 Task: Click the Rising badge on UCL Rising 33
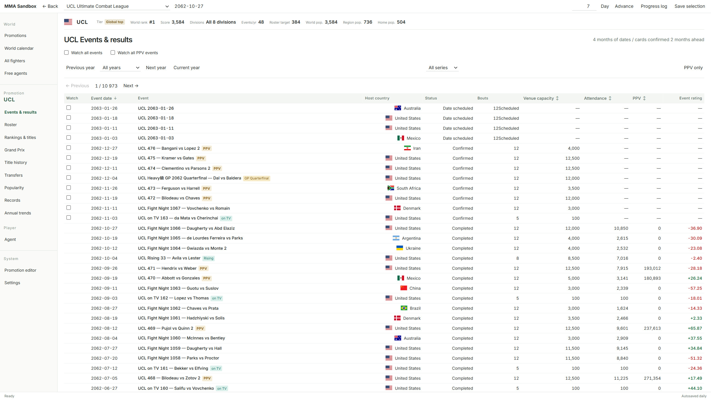(x=209, y=258)
